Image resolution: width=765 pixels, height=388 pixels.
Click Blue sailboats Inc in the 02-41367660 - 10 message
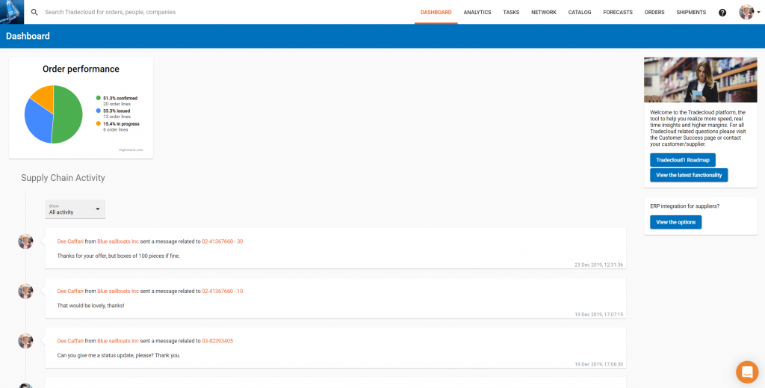click(x=118, y=292)
